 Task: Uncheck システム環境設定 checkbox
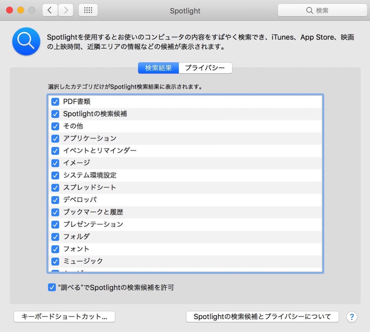(x=55, y=176)
